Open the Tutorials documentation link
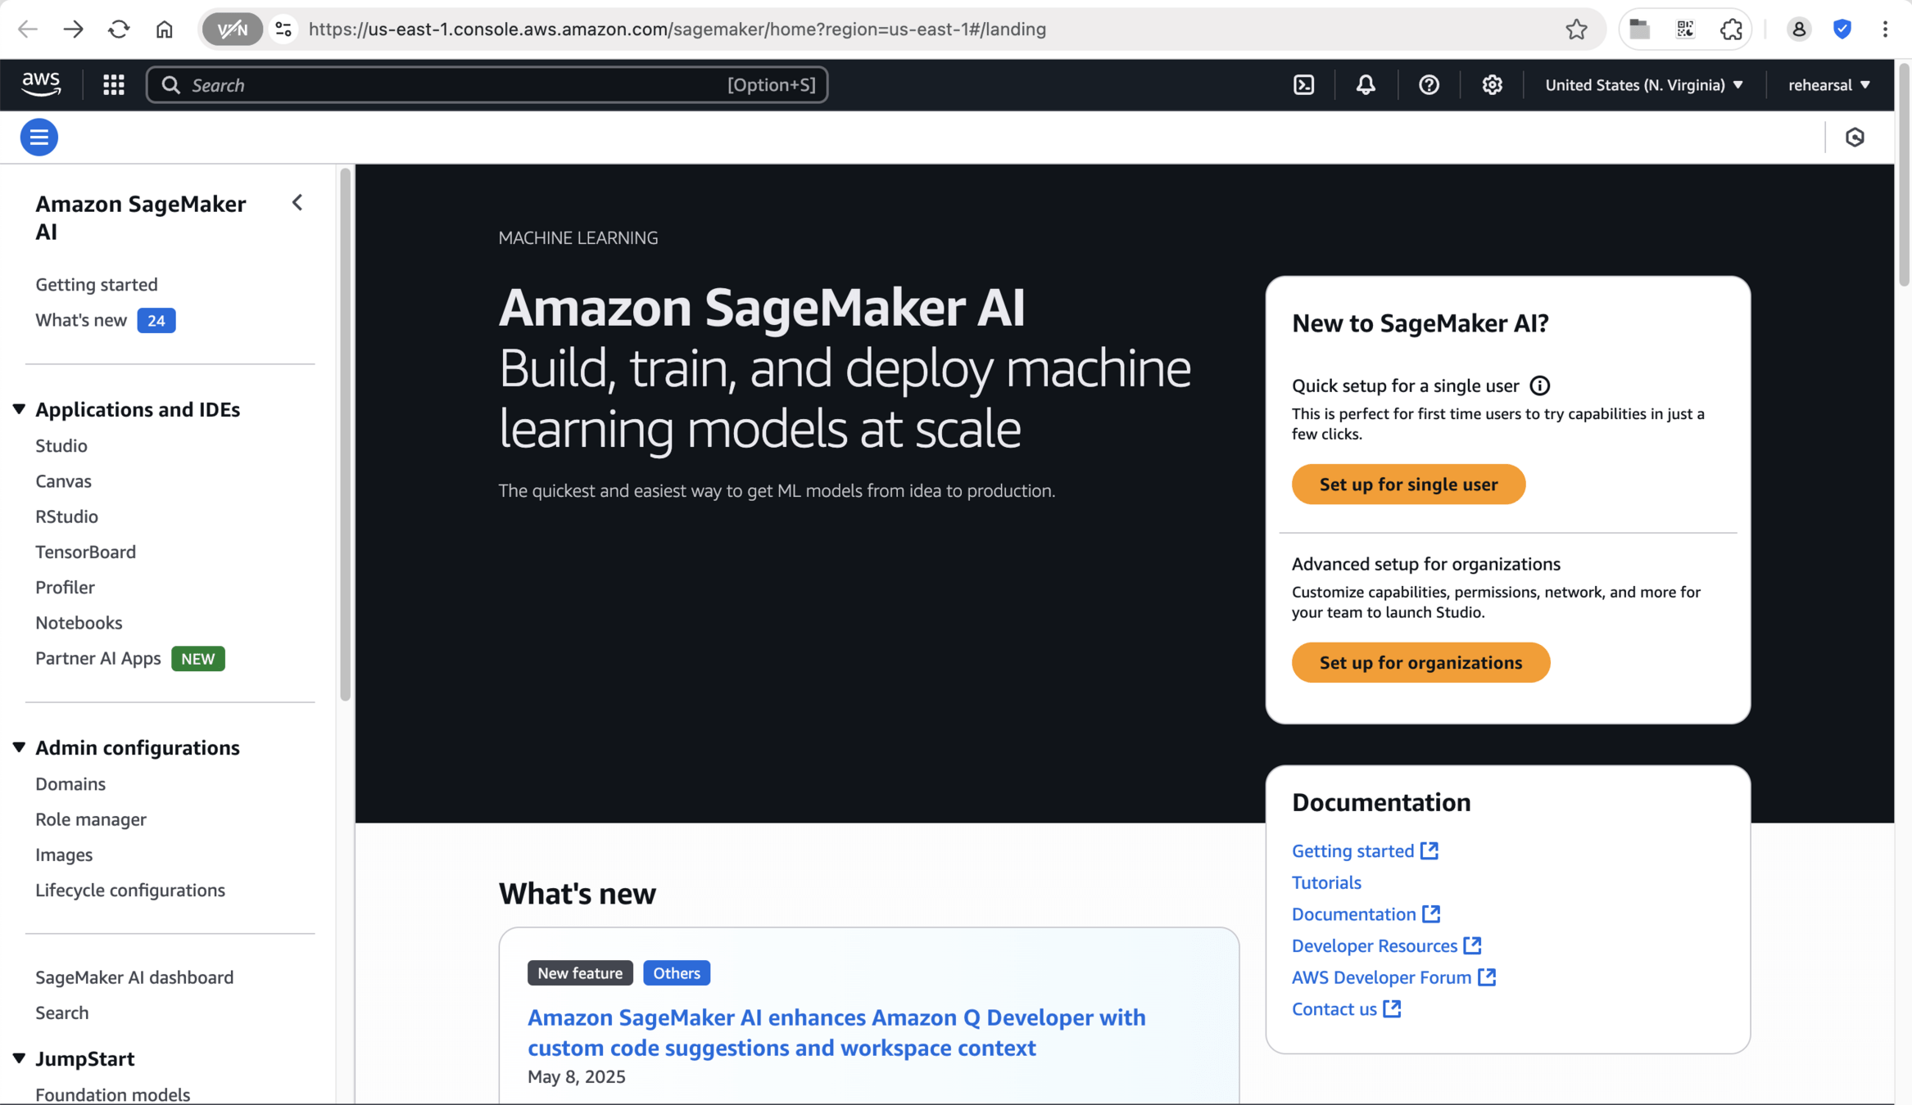Screen dimensions: 1912x1105 (x=1326, y=882)
